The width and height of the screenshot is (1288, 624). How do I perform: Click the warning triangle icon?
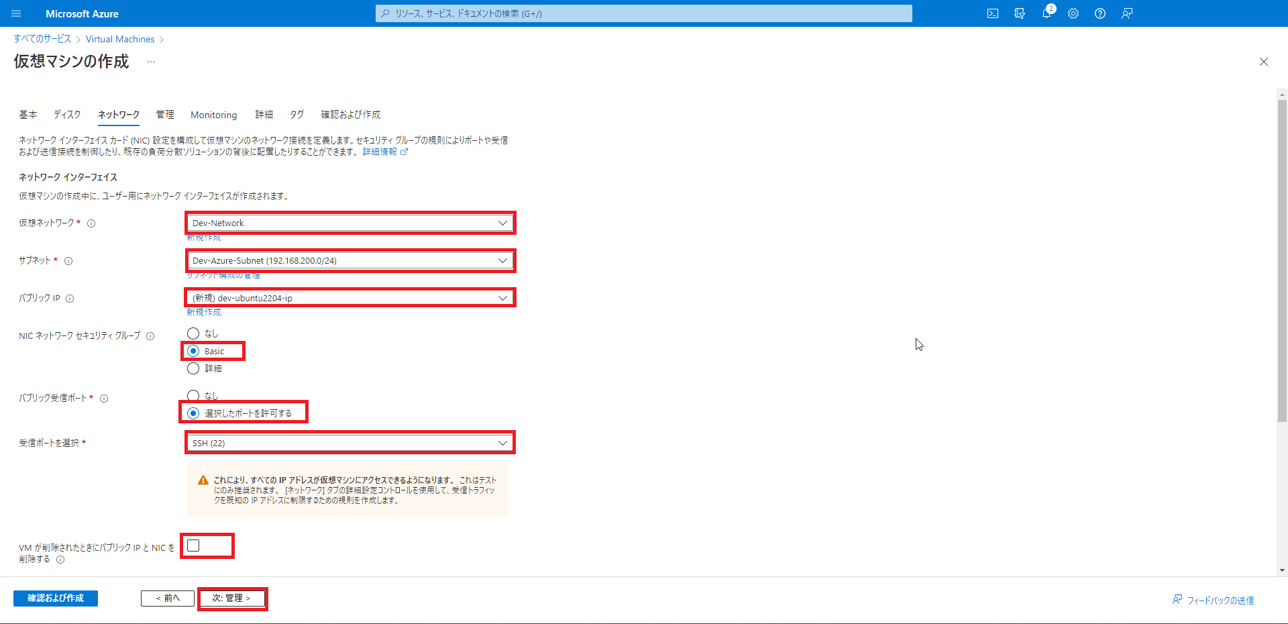click(x=203, y=480)
